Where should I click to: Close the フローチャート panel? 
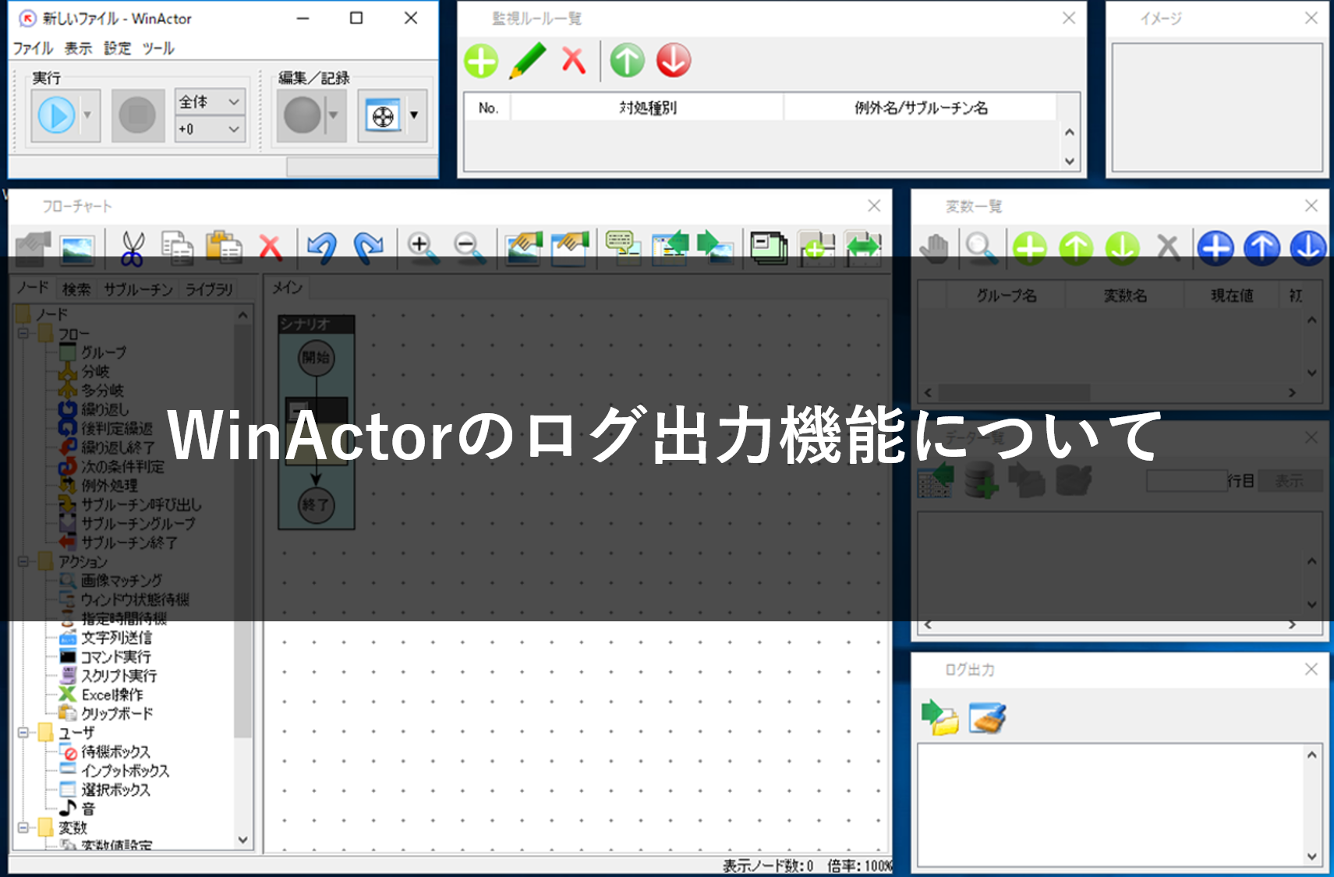(874, 206)
